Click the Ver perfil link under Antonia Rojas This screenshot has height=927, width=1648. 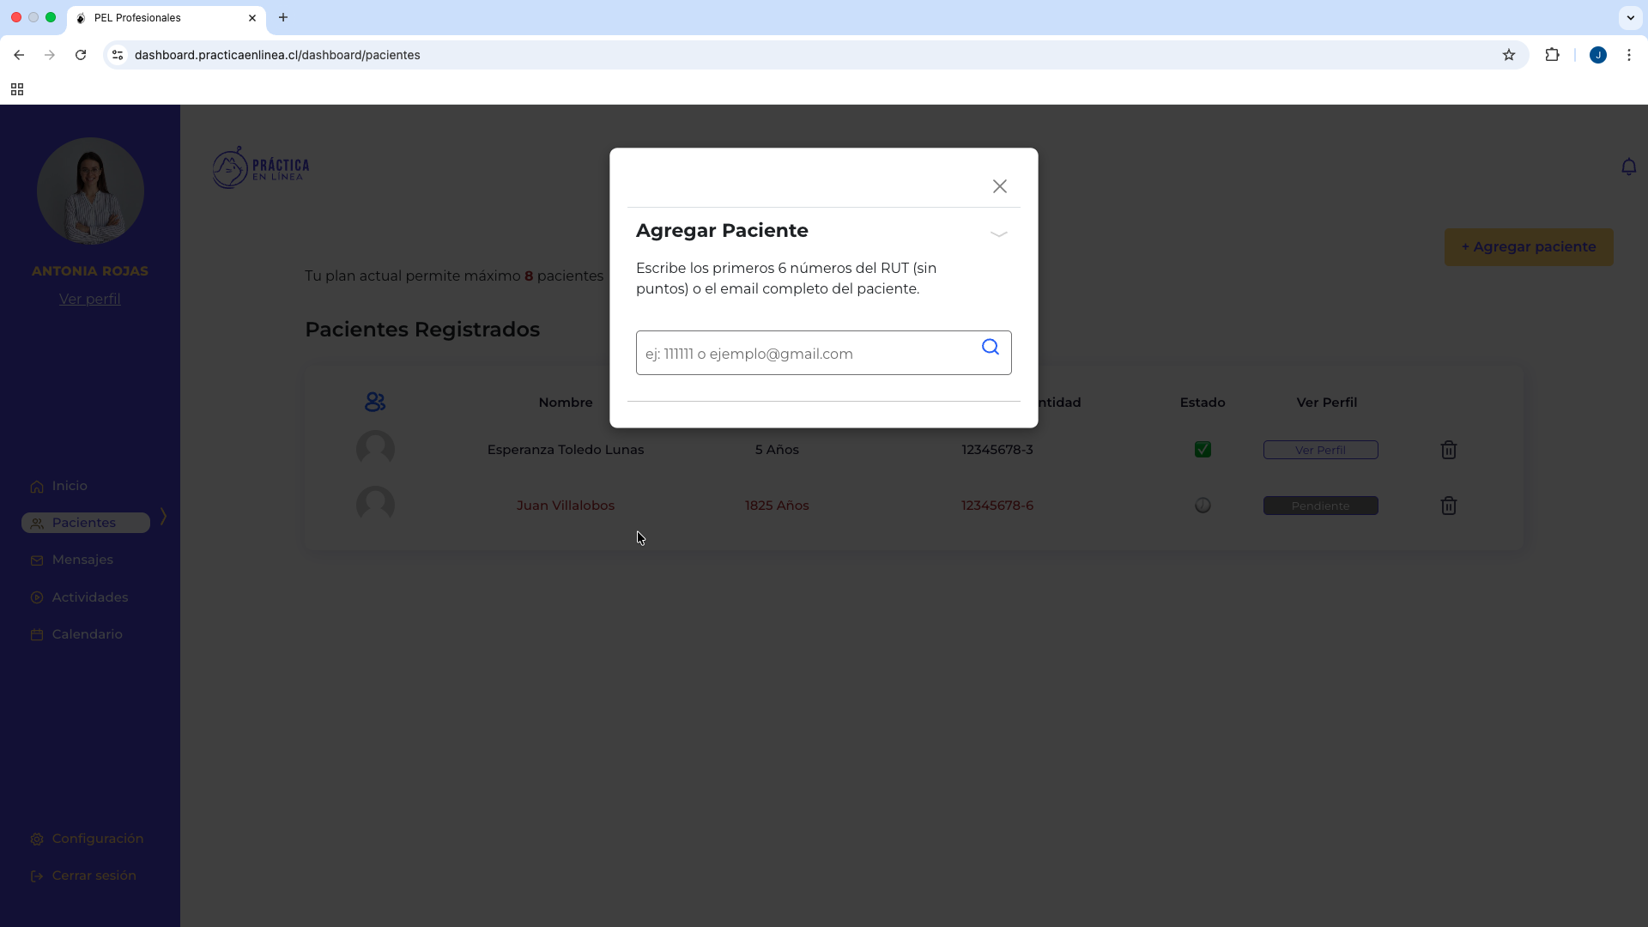point(89,299)
